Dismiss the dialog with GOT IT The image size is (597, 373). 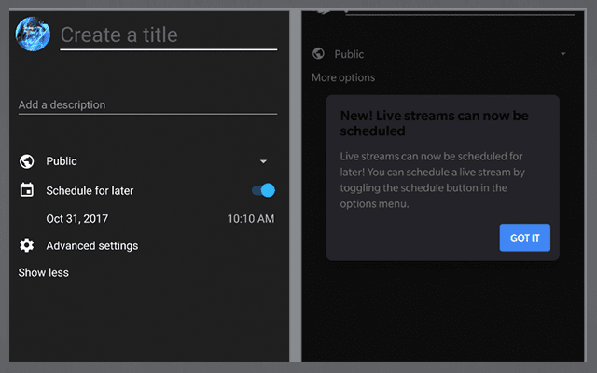coord(524,238)
